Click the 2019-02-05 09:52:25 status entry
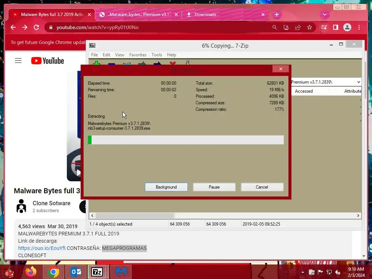372x279 pixels. tap(261, 224)
